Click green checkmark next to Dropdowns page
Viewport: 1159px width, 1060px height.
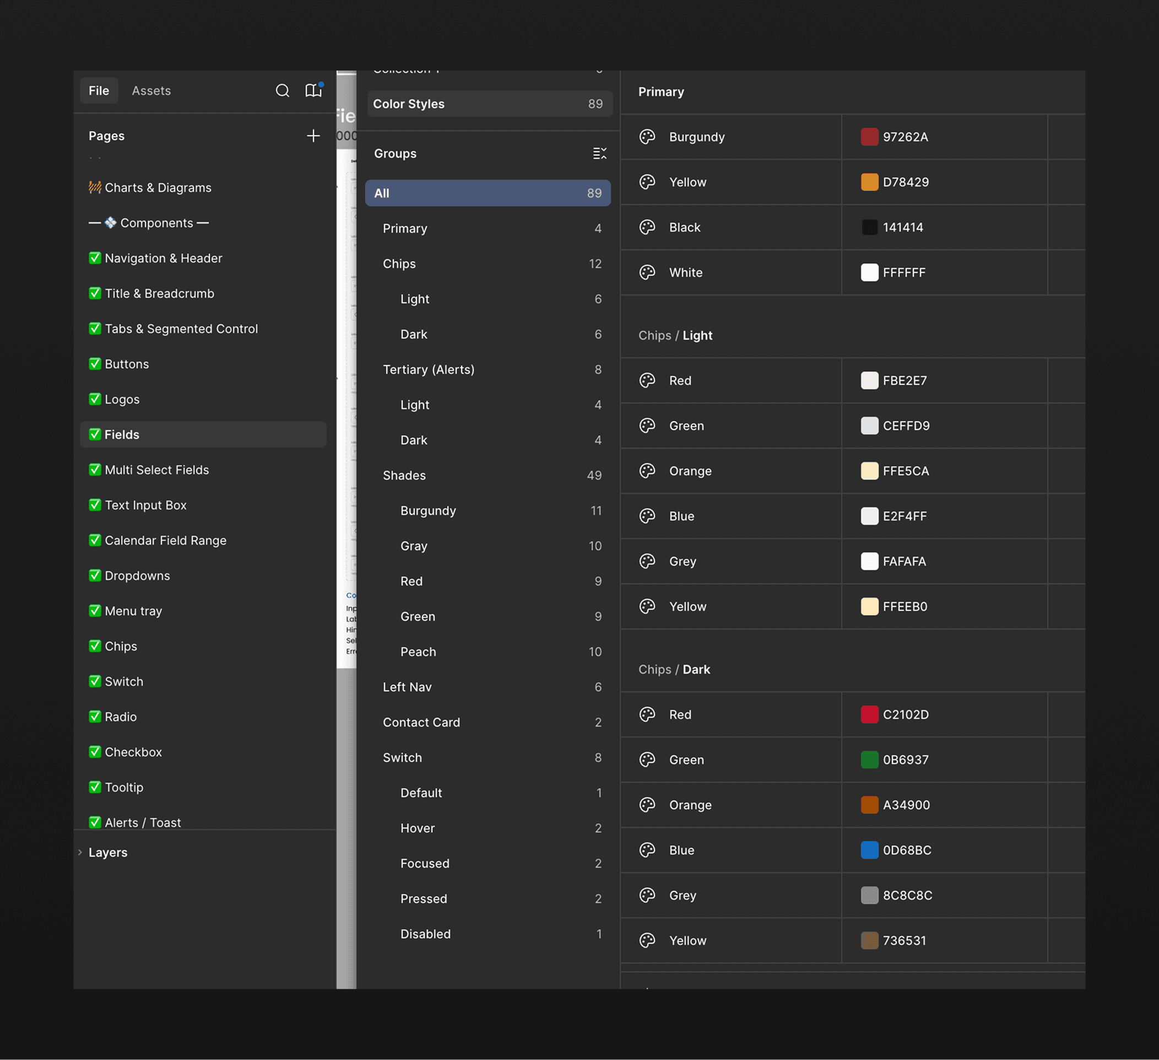95,575
